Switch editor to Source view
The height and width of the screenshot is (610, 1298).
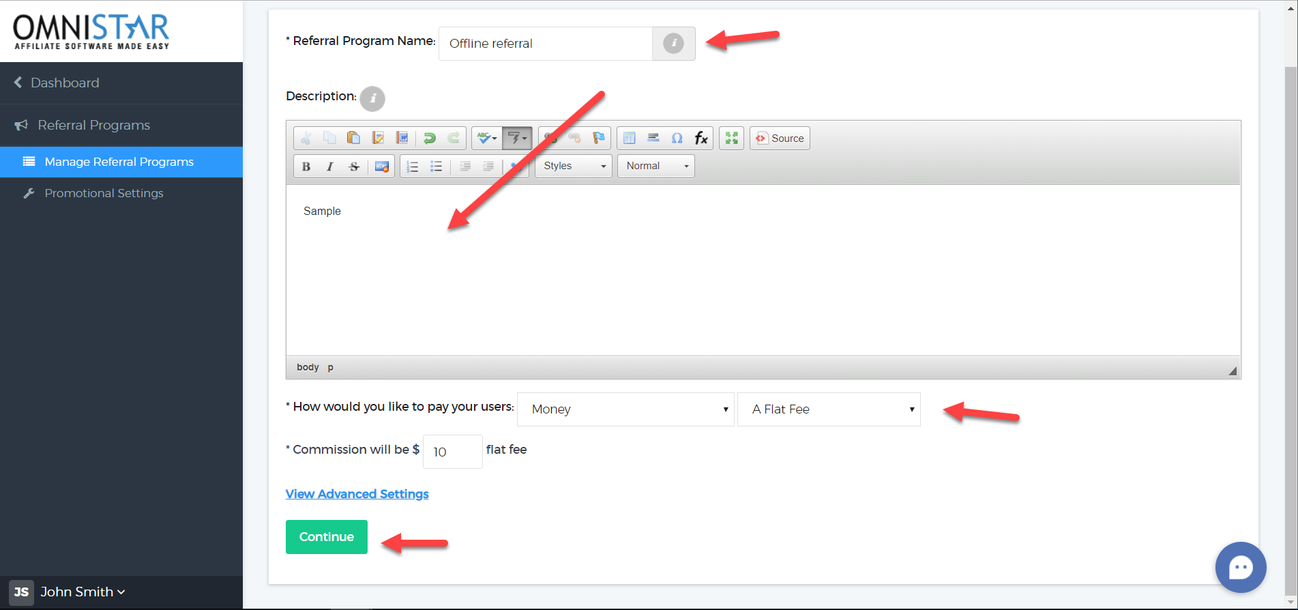tap(780, 139)
